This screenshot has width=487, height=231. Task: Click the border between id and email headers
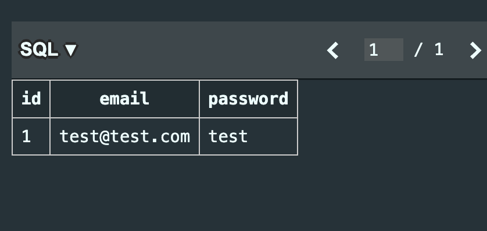50,99
